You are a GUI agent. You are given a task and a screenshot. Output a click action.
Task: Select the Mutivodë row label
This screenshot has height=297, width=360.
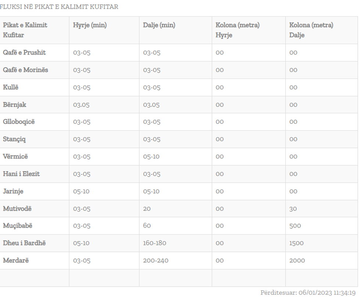click(17, 209)
